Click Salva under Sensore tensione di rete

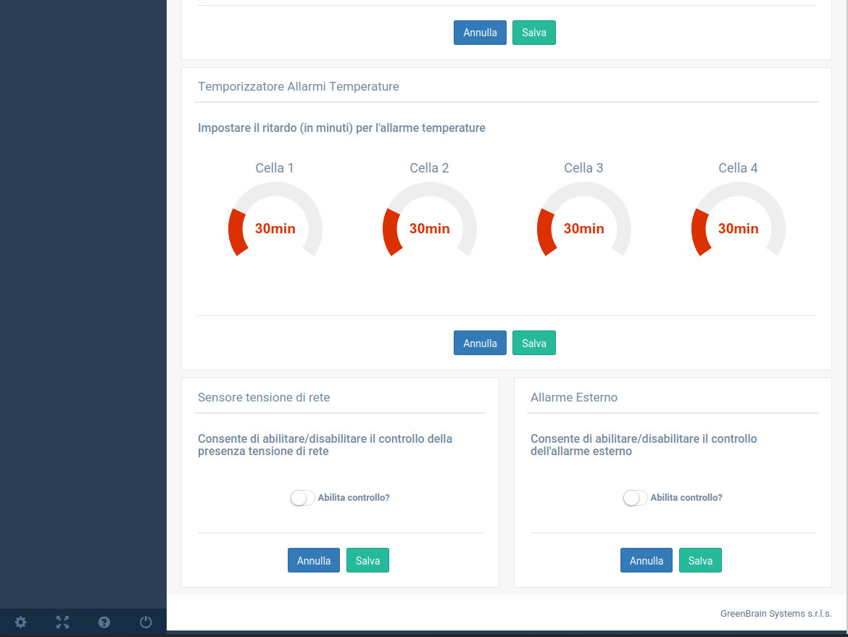[367, 560]
